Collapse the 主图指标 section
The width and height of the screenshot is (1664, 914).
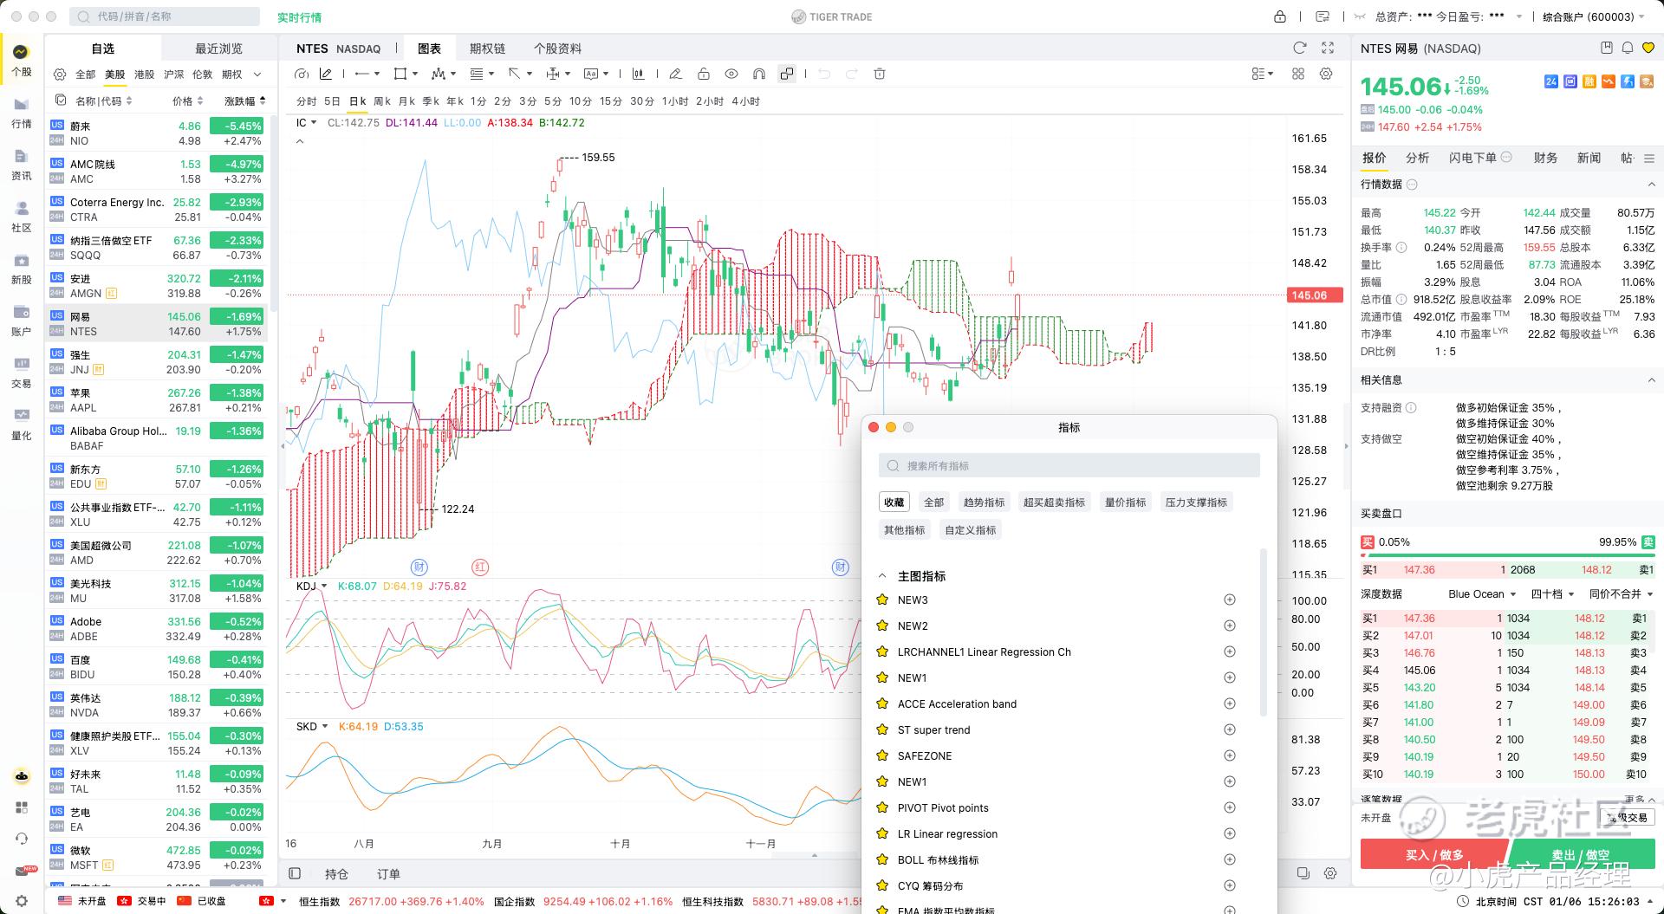882,576
